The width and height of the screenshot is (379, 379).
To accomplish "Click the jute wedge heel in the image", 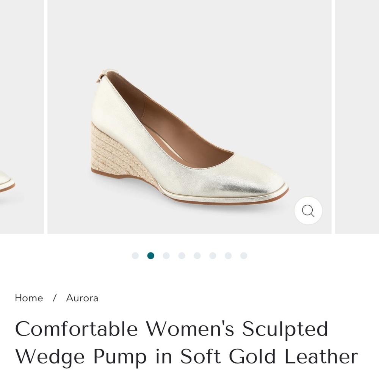I will (112, 152).
